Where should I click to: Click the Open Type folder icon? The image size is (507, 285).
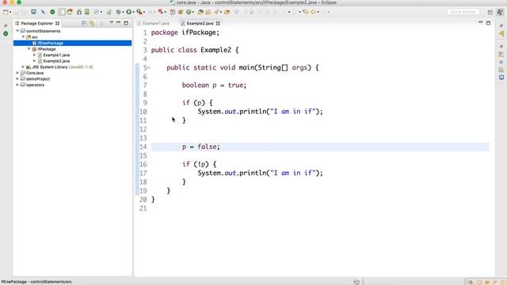(200, 12)
